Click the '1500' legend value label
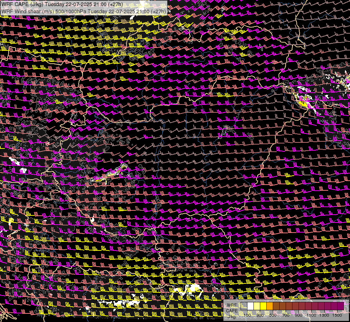The width and height of the screenshot is (350, 322). click(x=337, y=315)
